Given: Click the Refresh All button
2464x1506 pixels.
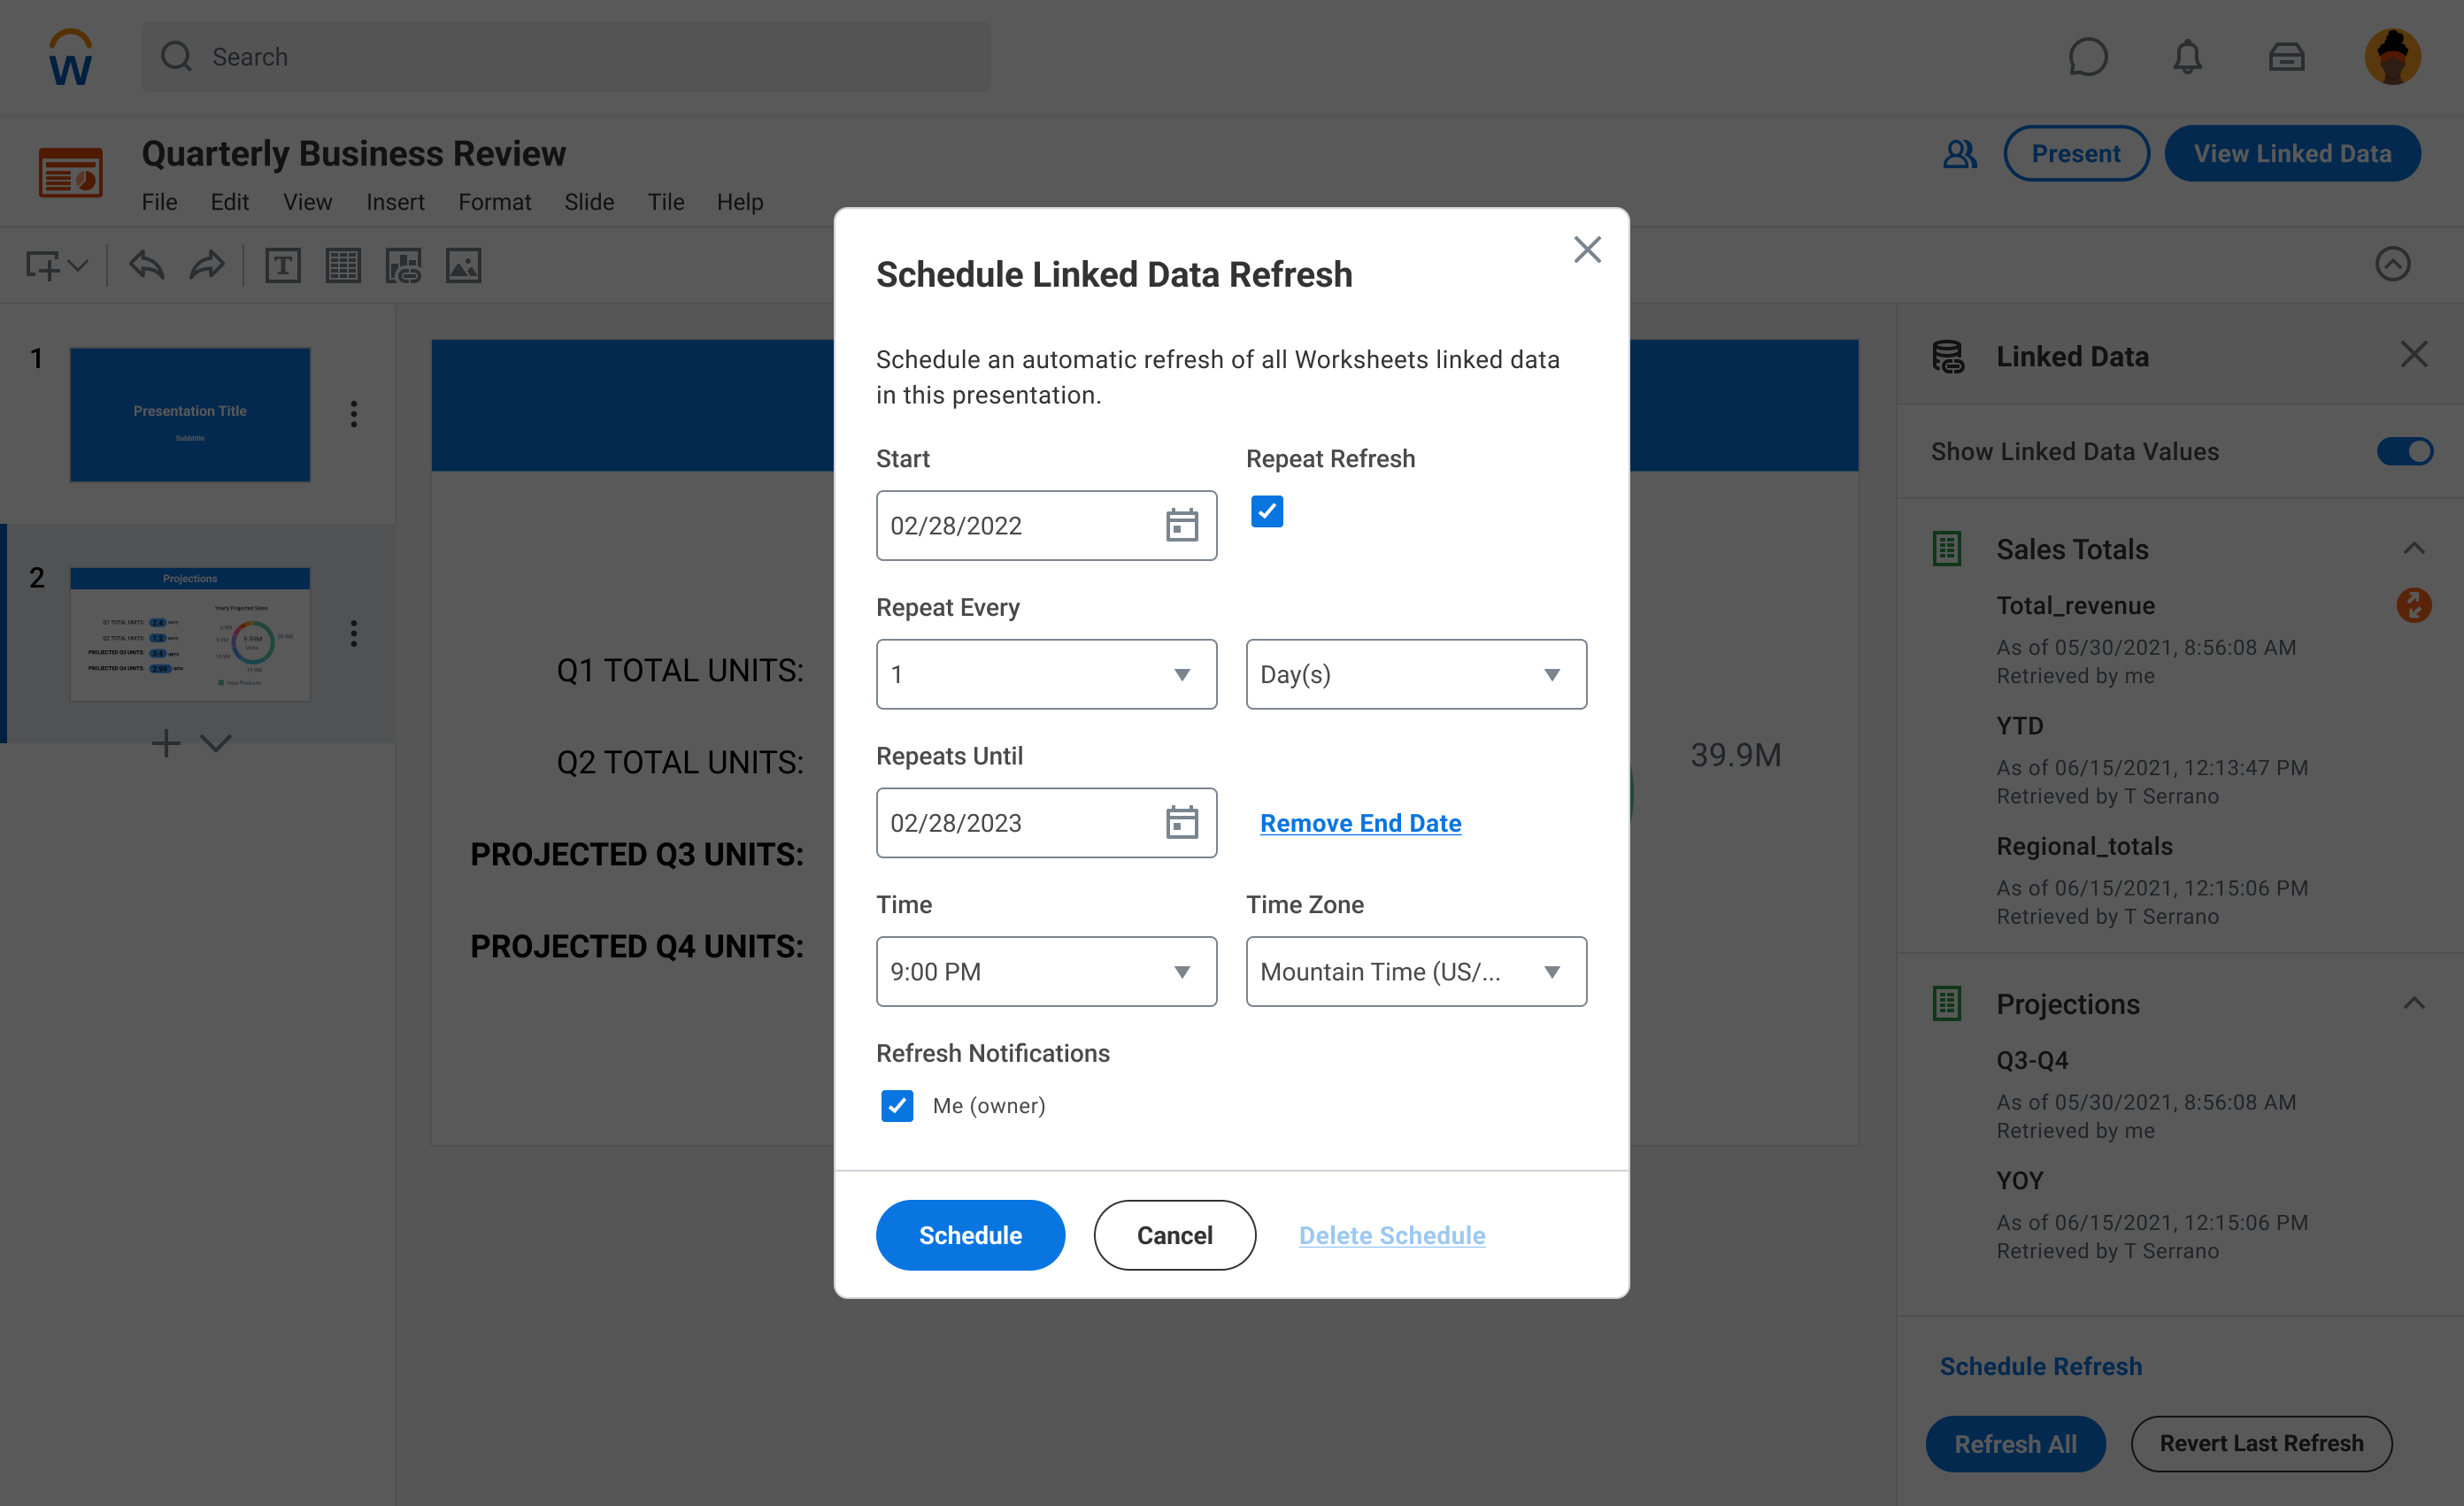Looking at the screenshot, I should point(2015,1443).
